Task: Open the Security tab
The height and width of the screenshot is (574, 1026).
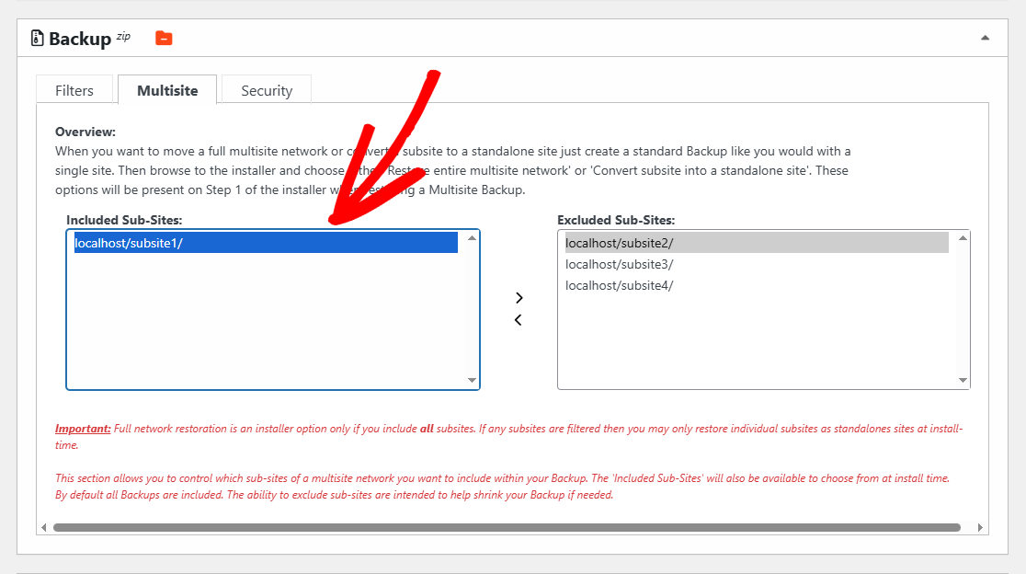Action: tap(266, 89)
